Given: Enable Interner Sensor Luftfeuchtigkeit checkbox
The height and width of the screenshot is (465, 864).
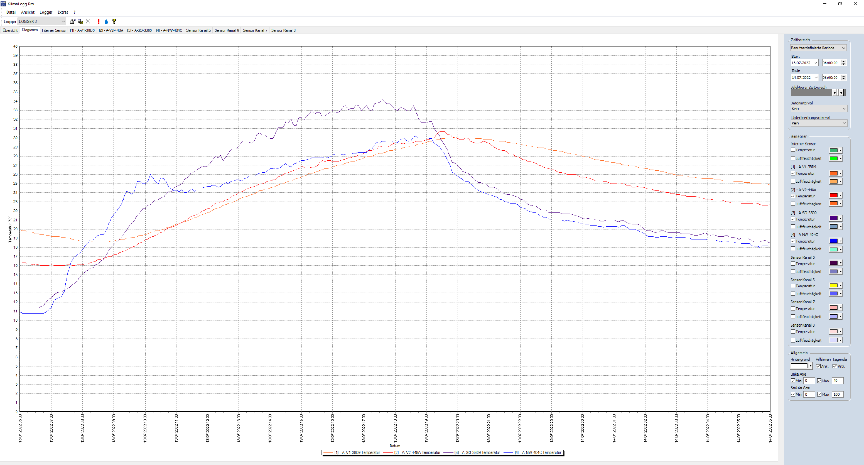Looking at the screenshot, I should [x=793, y=158].
